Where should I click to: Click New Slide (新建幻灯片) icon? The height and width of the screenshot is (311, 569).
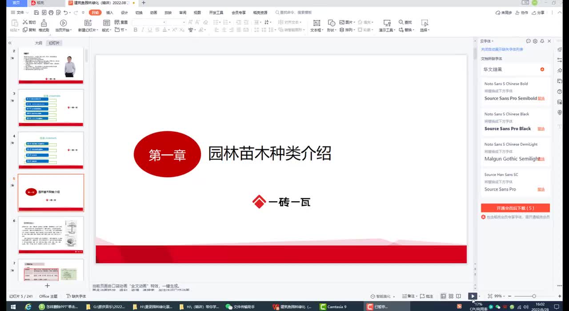[87, 23]
